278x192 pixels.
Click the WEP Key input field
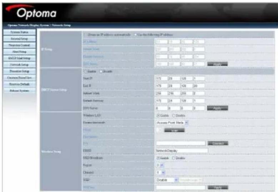(x=181, y=187)
